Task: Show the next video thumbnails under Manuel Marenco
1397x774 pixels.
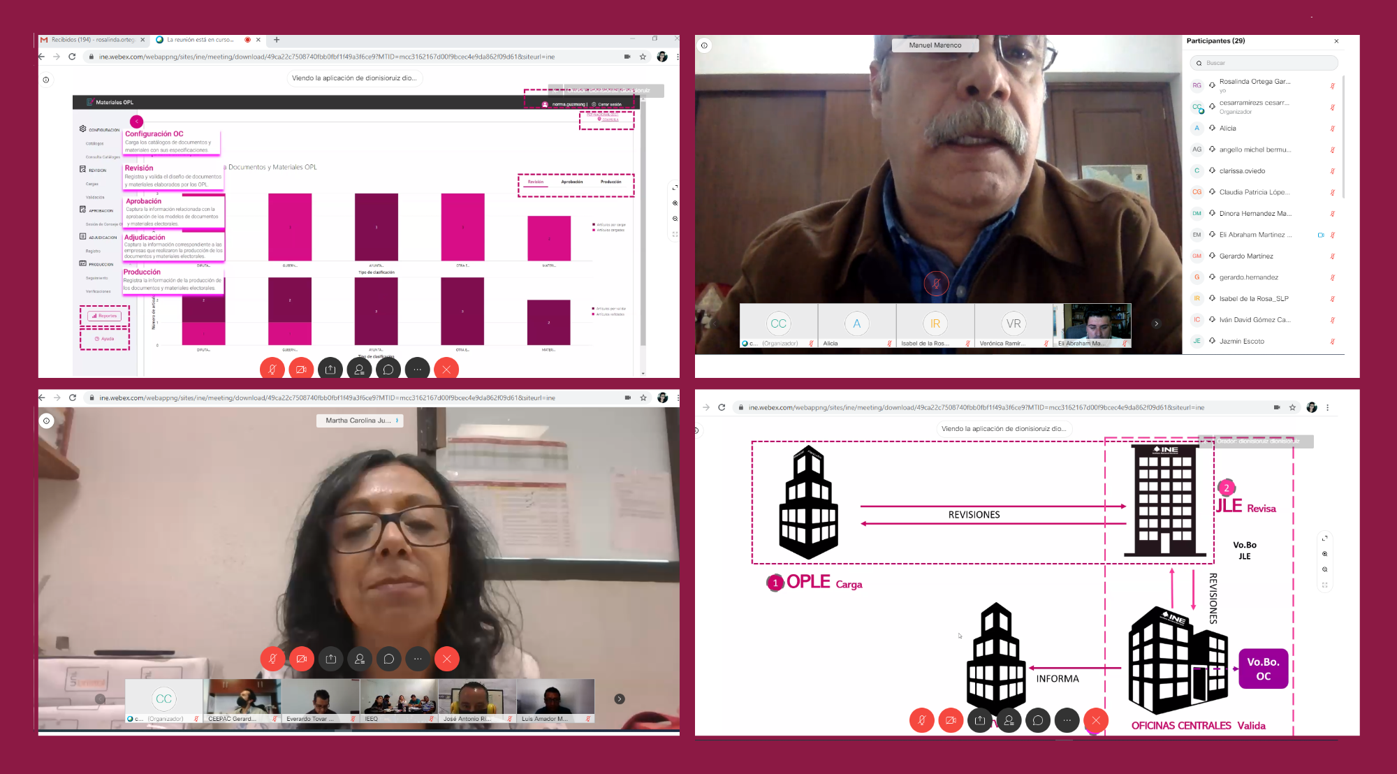Action: tap(1156, 323)
